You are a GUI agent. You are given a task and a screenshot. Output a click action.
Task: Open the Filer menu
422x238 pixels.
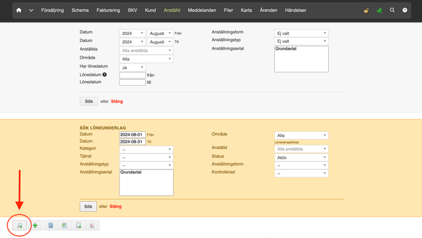pyautogui.click(x=229, y=10)
